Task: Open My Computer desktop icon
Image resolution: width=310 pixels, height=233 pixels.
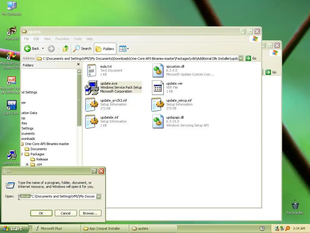Action: click(12, 8)
